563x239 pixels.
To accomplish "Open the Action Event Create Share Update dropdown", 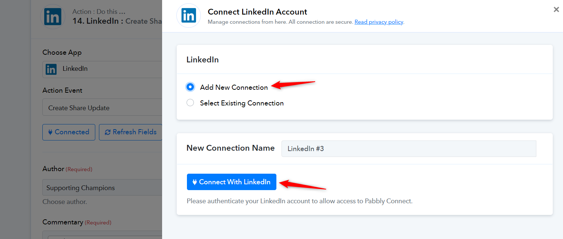I will [x=102, y=108].
